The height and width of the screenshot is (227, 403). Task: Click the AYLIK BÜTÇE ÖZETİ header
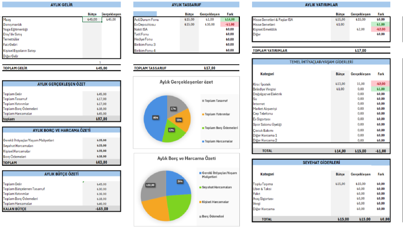pyautogui.click(x=61, y=174)
